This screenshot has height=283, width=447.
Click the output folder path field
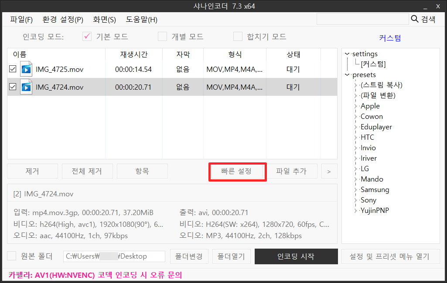pyautogui.click(x=114, y=256)
